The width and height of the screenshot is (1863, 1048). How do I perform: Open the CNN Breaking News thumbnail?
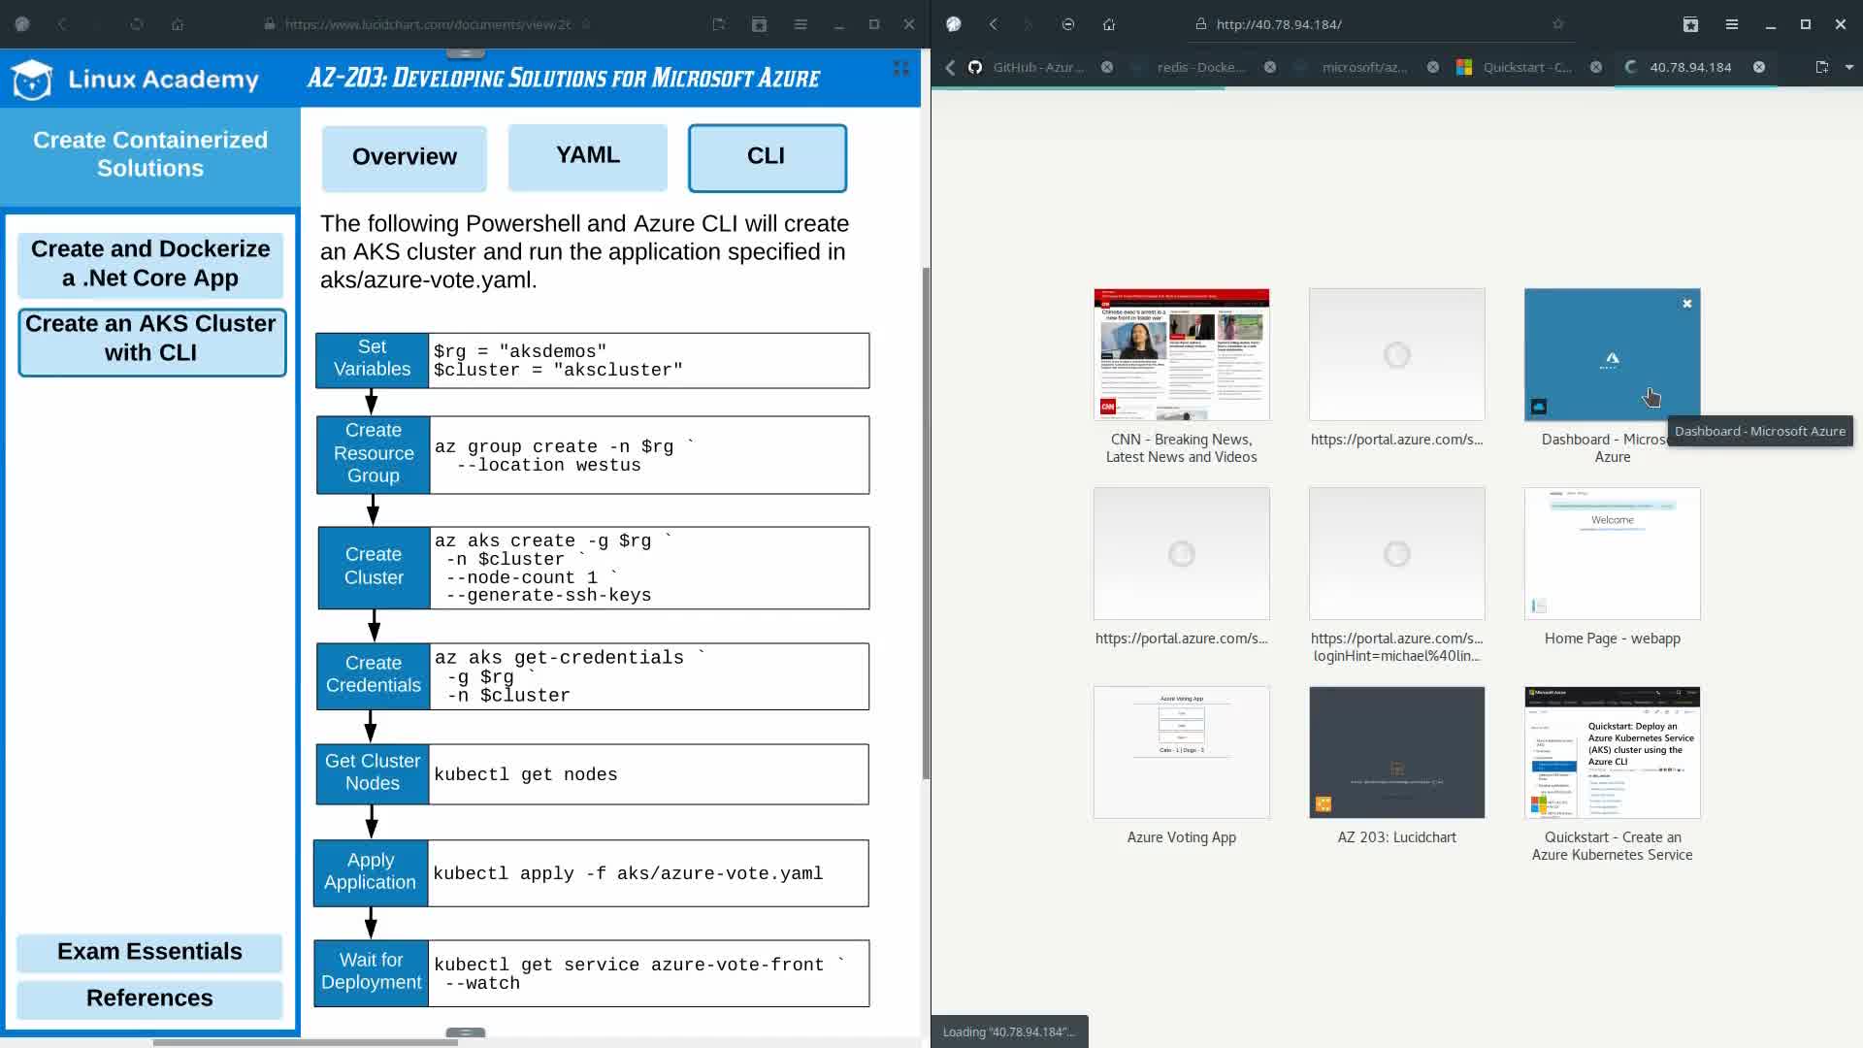click(1181, 354)
